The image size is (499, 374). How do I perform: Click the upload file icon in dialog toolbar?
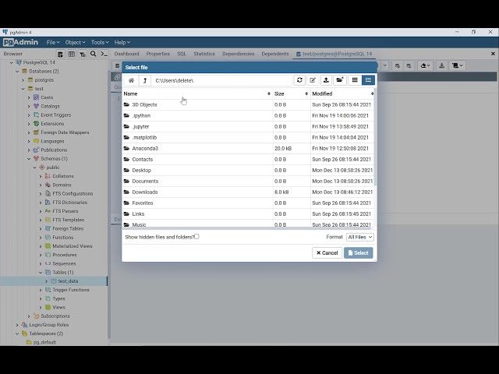point(326,80)
